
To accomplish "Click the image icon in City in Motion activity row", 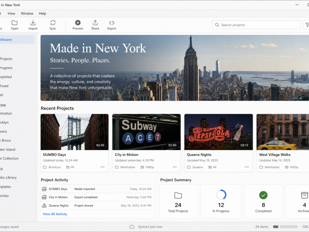I will 44,197.
